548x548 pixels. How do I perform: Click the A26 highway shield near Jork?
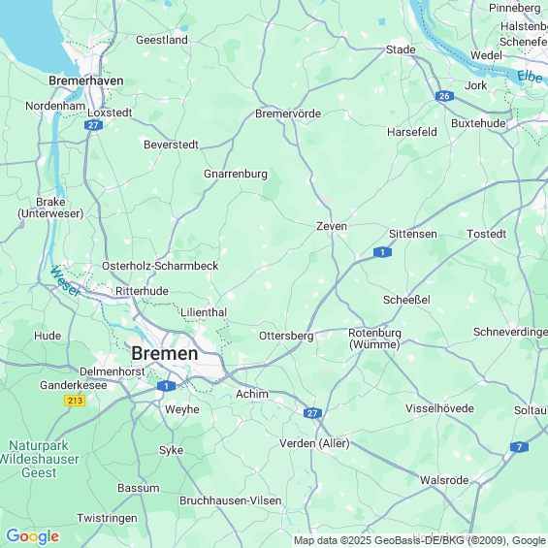(444, 96)
